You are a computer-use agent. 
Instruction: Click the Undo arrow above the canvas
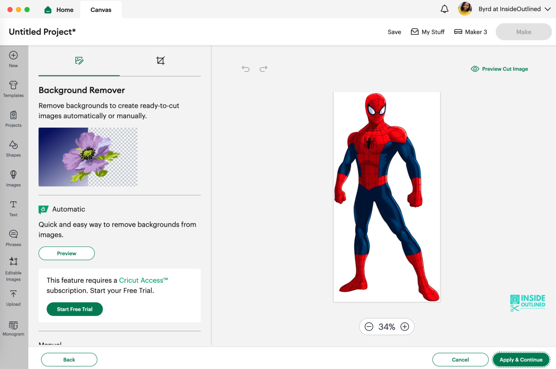pyautogui.click(x=246, y=69)
